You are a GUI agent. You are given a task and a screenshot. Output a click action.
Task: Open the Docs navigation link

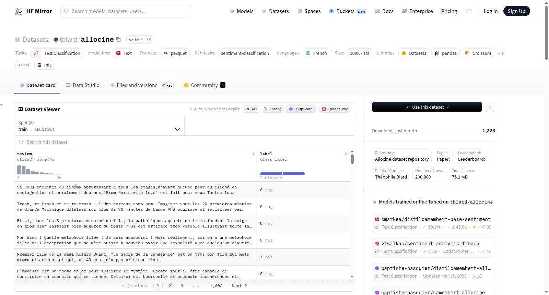click(x=384, y=11)
